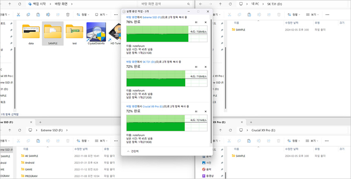Click Delete trash icon in 바탕 화면 window
Screen dimensions: 351x179
click(x=68, y=15)
